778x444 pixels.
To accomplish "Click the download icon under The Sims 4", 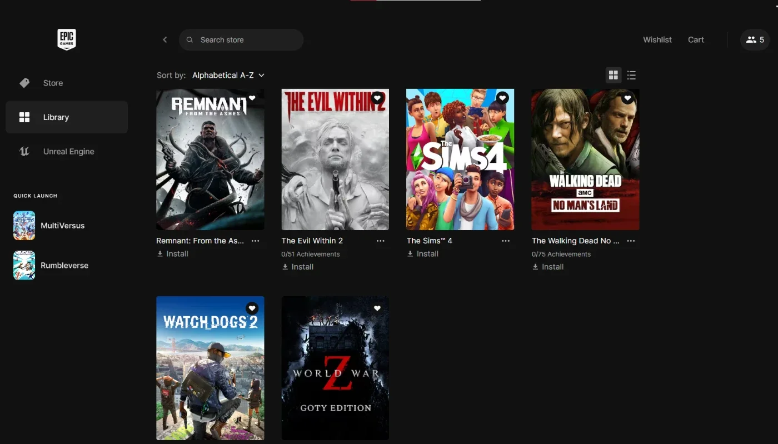I will pyautogui.click(x=410, y=253).
